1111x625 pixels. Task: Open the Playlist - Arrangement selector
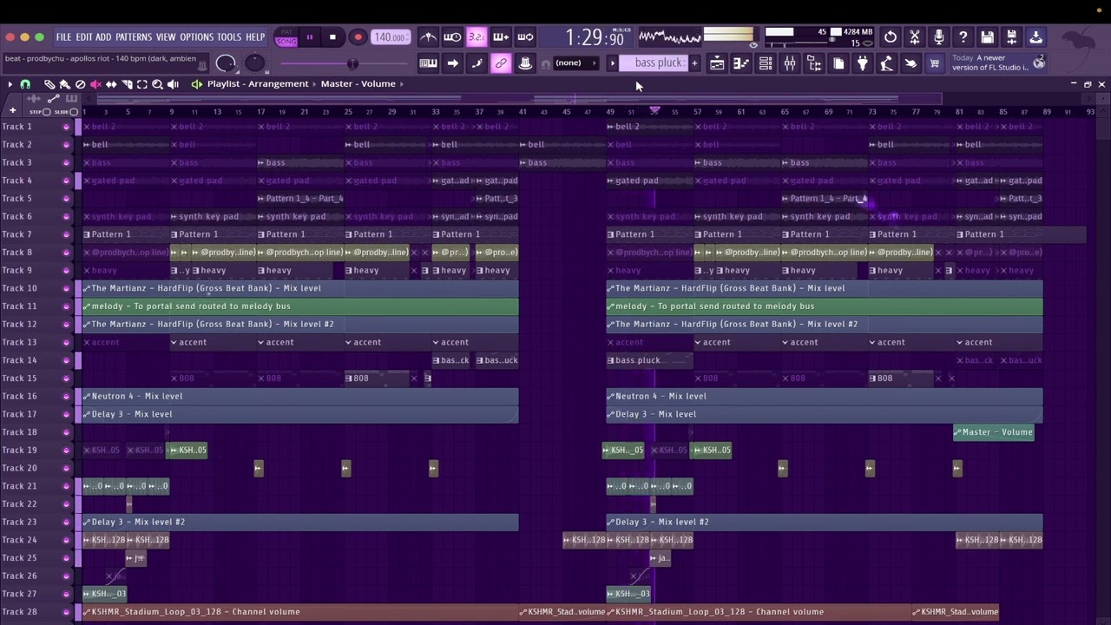click(x=258, y=84)
